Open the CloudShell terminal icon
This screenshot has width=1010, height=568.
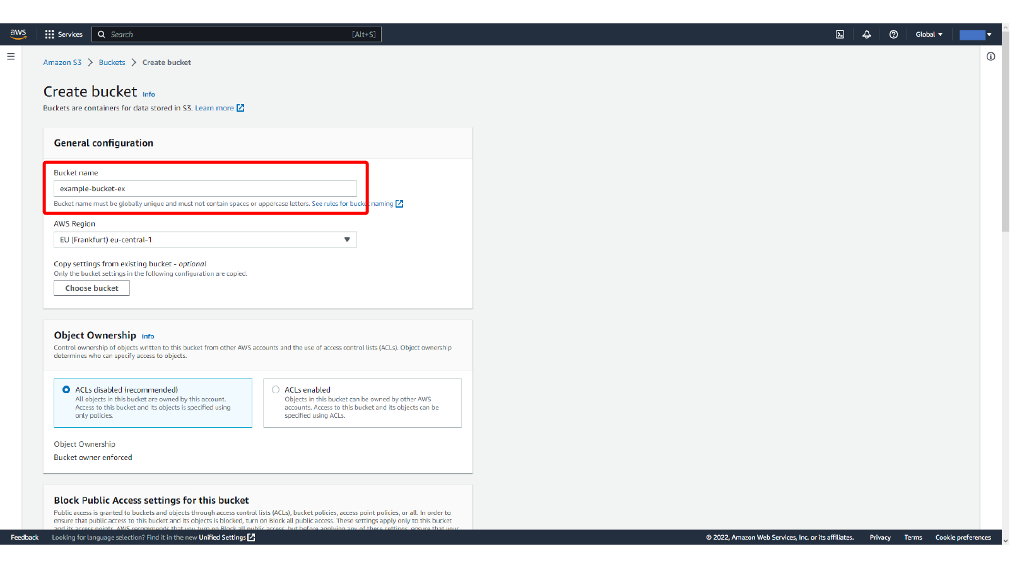(x=840, y=34)
